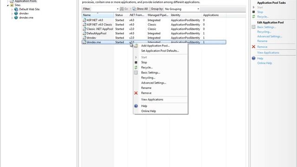This screenshot has height=167, width=297.
Task: Click the dnndev.me pool row icon
Action: 84,42
